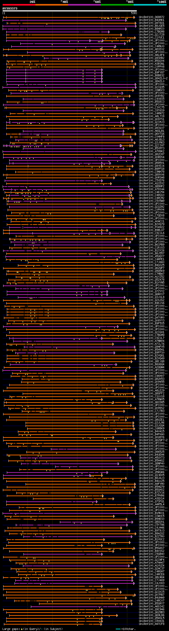This screenshot has height=631, width=169.
Task: Click the label UniRef100_C3YC75
Action: tap(152, 108)
